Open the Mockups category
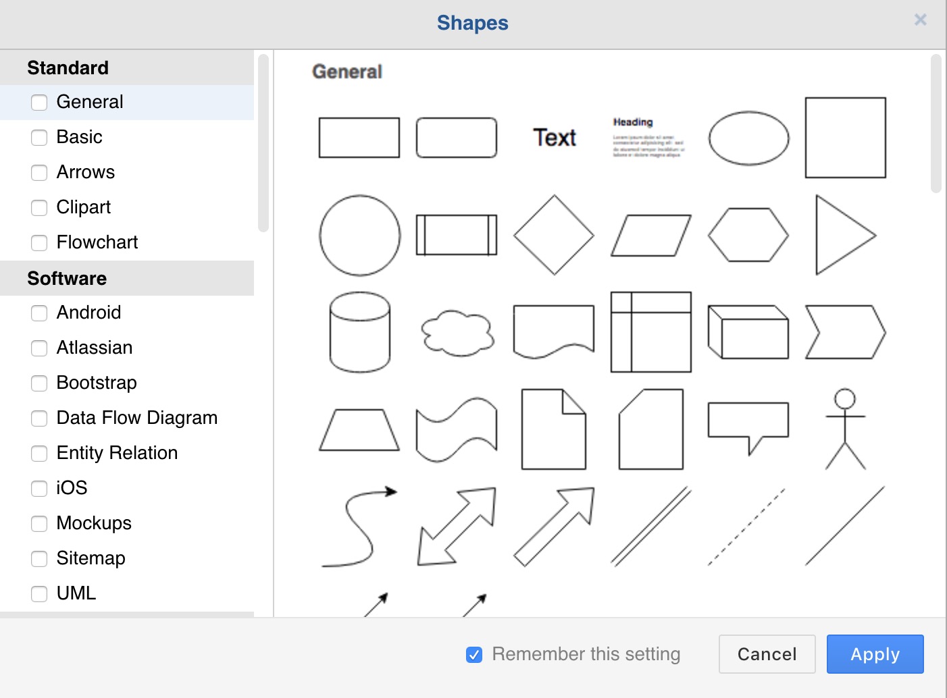The width and height of the screenshot is (947, 698). coord(93,523)
